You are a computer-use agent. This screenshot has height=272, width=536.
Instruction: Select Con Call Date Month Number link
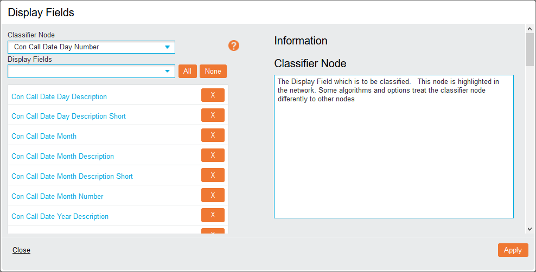point(58,196)
